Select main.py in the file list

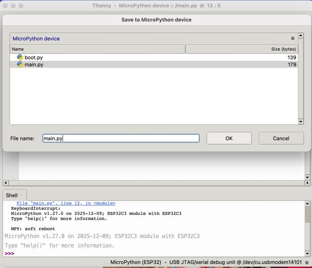pyautogui.click(x=154, y=64)
